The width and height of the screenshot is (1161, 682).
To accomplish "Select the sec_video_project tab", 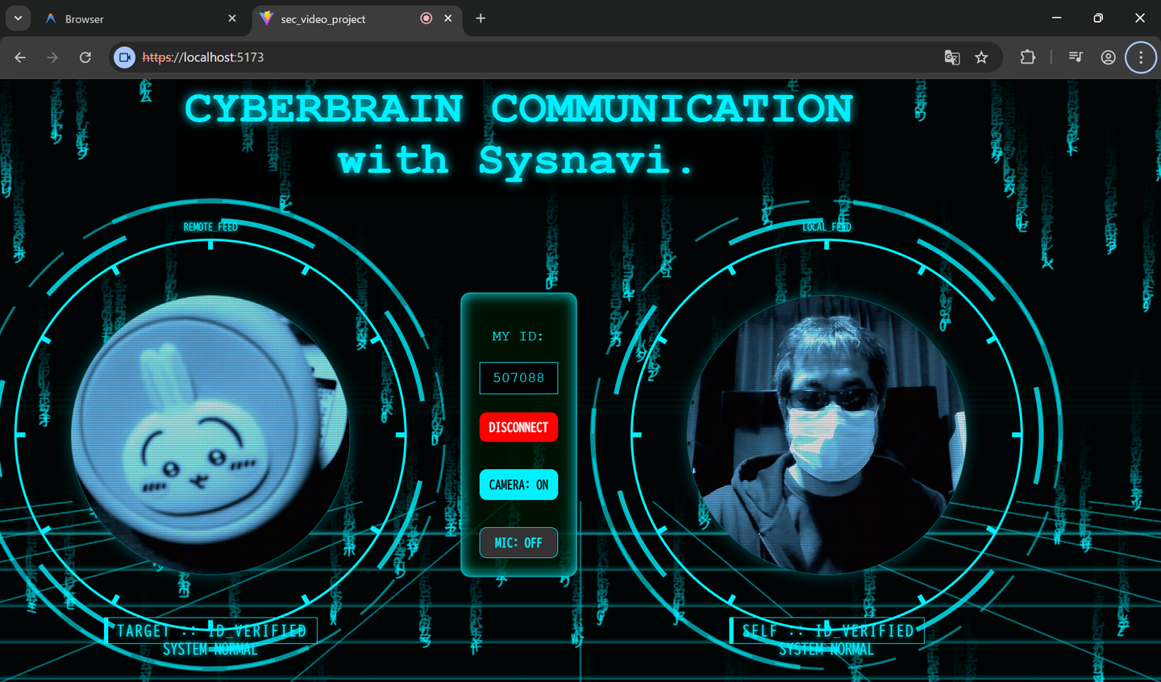I will 339,19.
